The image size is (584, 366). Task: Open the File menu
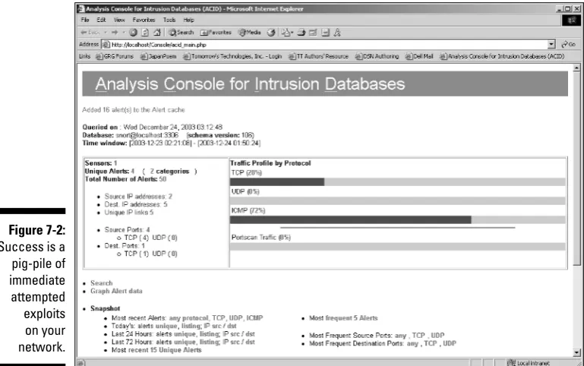85,20
